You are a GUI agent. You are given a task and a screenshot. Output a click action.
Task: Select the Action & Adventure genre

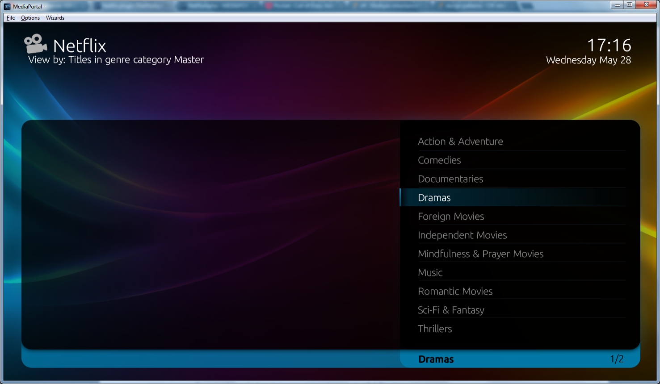(513, 142)
